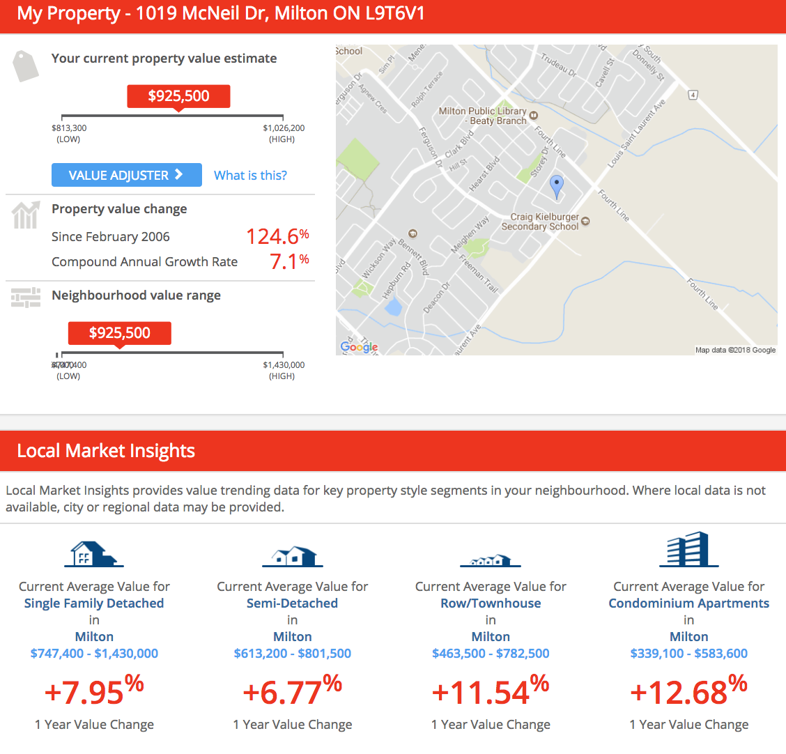Click the $925,500 property estimate marker
The image size is (786, 754).
tap(178, 96)
